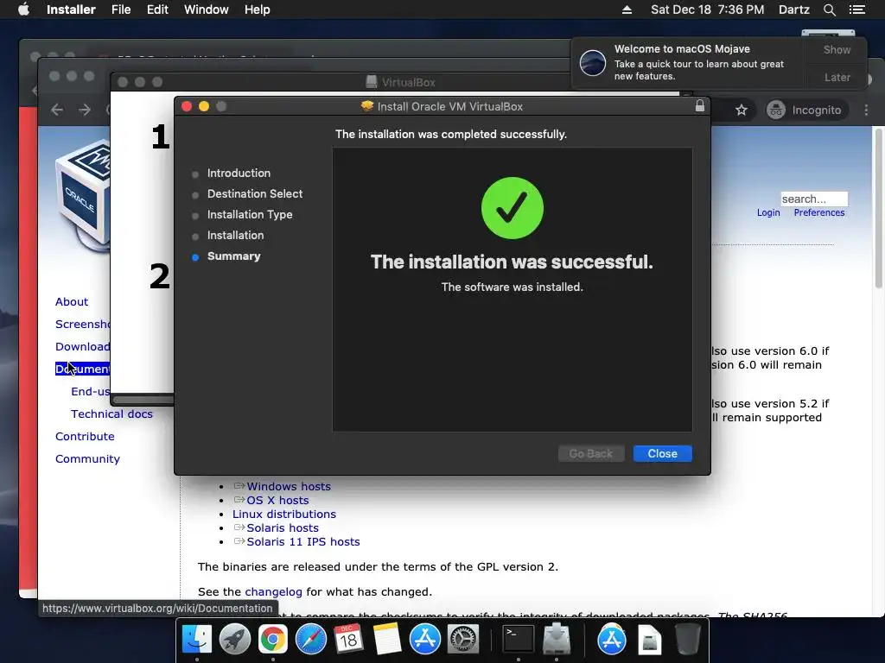Screen dimensions: 885x663
Task: Open Terminal from the Dock
Action: coord(519,639)
